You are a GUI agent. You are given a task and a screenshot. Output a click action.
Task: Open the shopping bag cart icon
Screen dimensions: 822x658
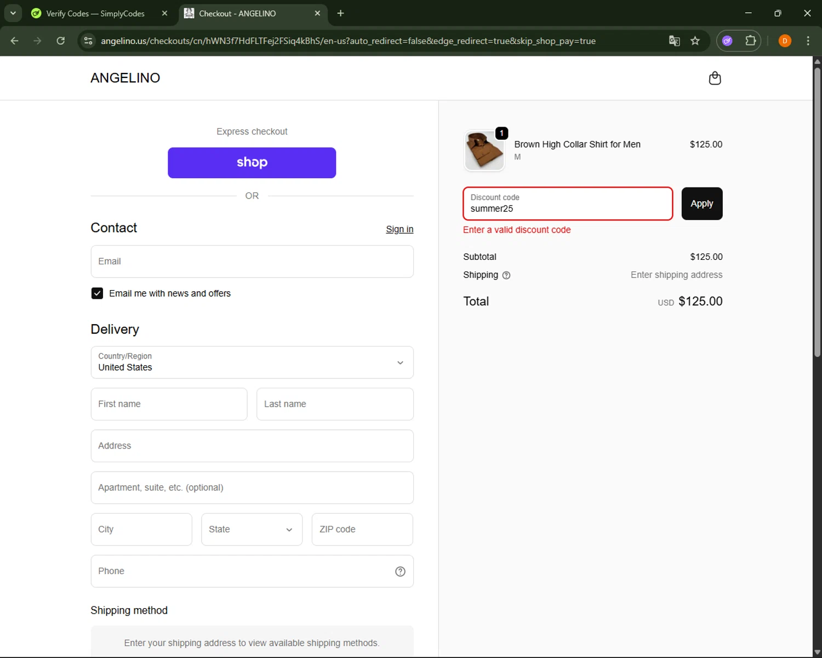coord(715,78)
